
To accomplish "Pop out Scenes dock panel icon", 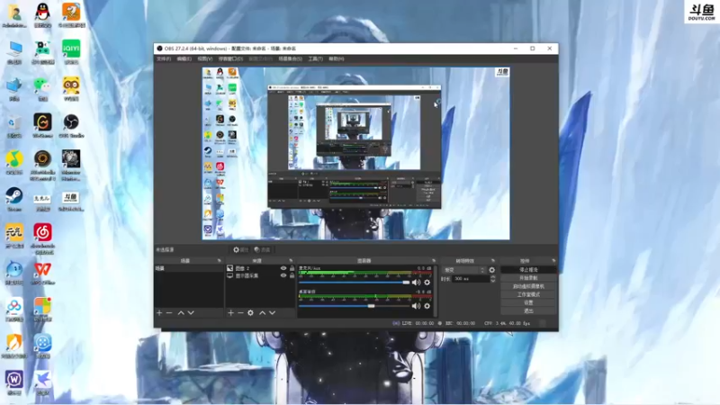I will (219, 261).
